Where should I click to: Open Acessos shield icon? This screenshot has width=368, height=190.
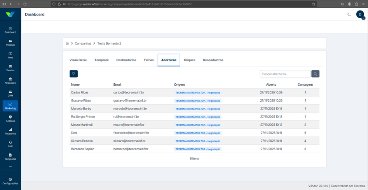(10, 117)
